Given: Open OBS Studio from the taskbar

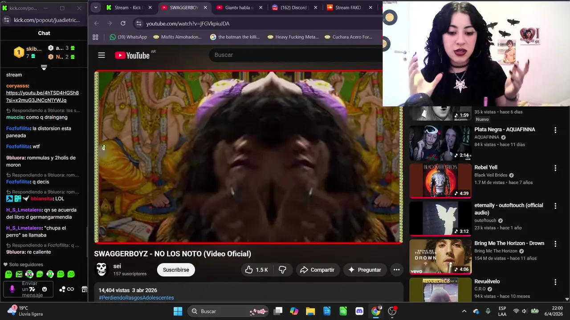Looking at the screenshot, I should (x=392, y=311).
